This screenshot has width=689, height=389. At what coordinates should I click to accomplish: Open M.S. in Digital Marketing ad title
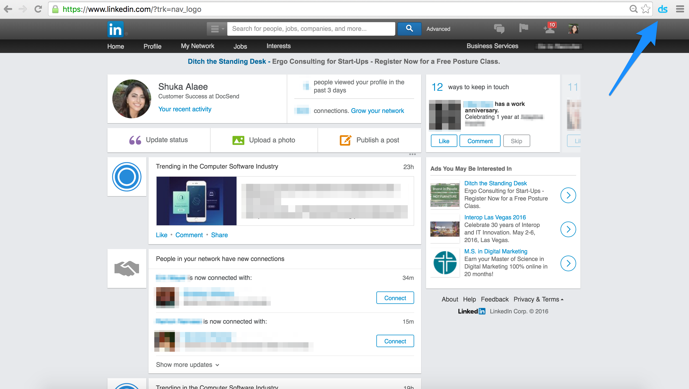click(496, 251)
